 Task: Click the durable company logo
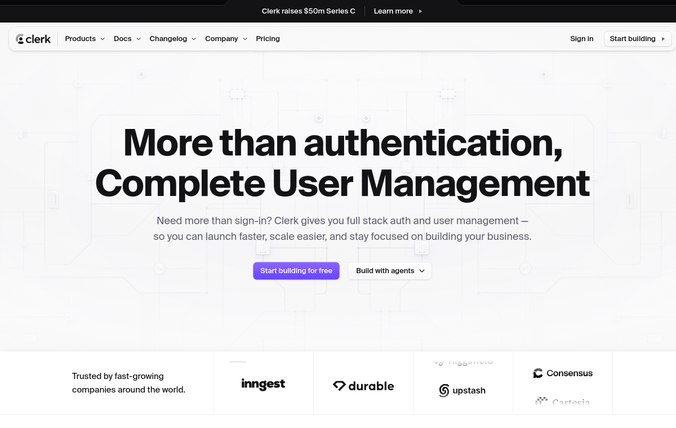point(363,386)
